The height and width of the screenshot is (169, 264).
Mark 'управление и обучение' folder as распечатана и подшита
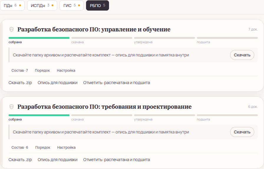pyautogui.click(x=116, y=83)
